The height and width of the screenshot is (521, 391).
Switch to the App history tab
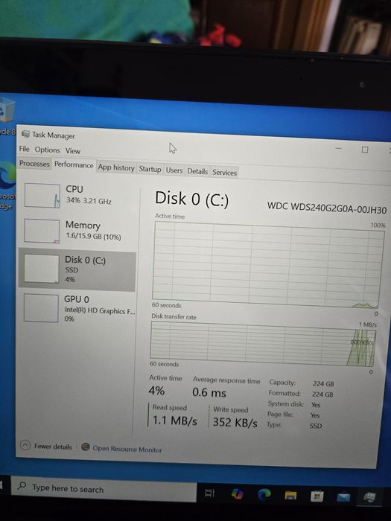click(116, 167)
